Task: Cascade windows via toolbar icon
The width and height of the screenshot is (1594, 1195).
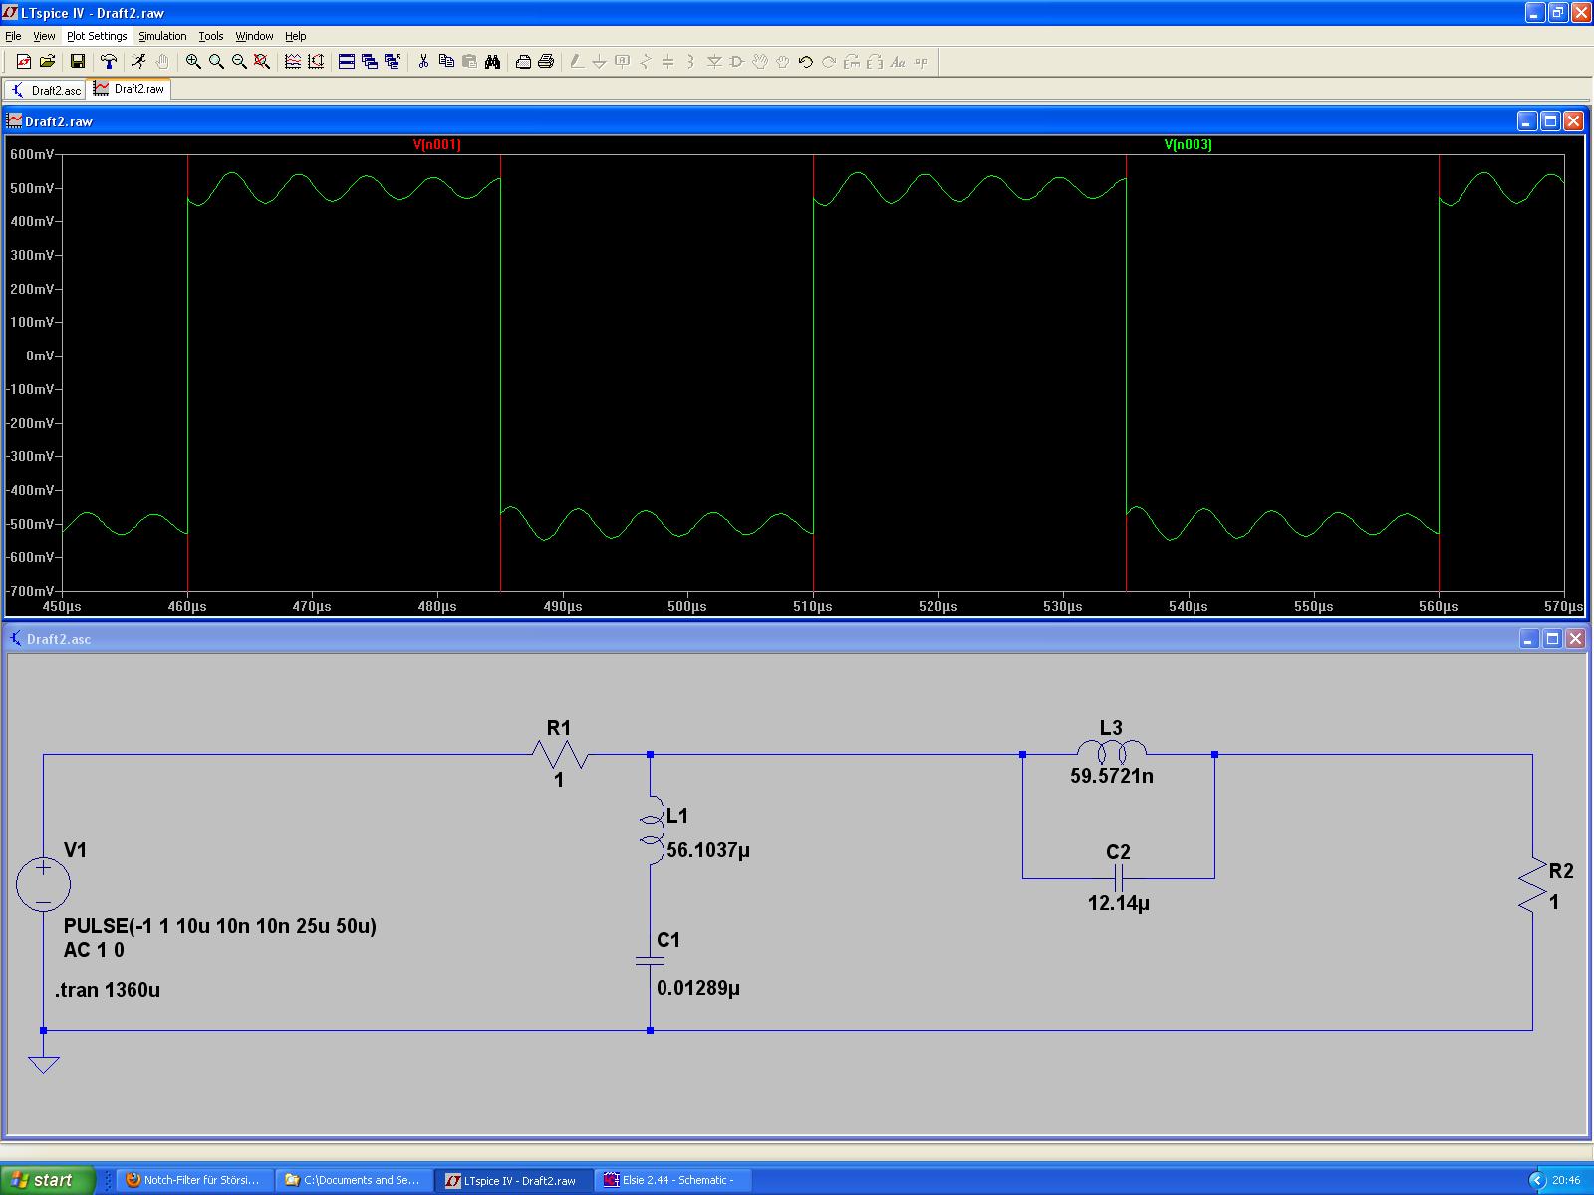Action: tap(370, 62)
